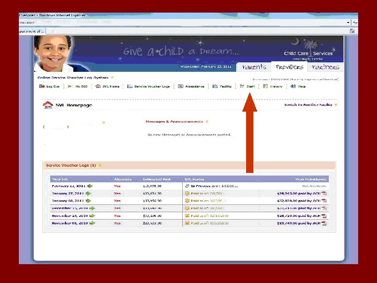Open PDF icon for January 27, 2011 remittance
377x283 pixels.
point(324,193)
